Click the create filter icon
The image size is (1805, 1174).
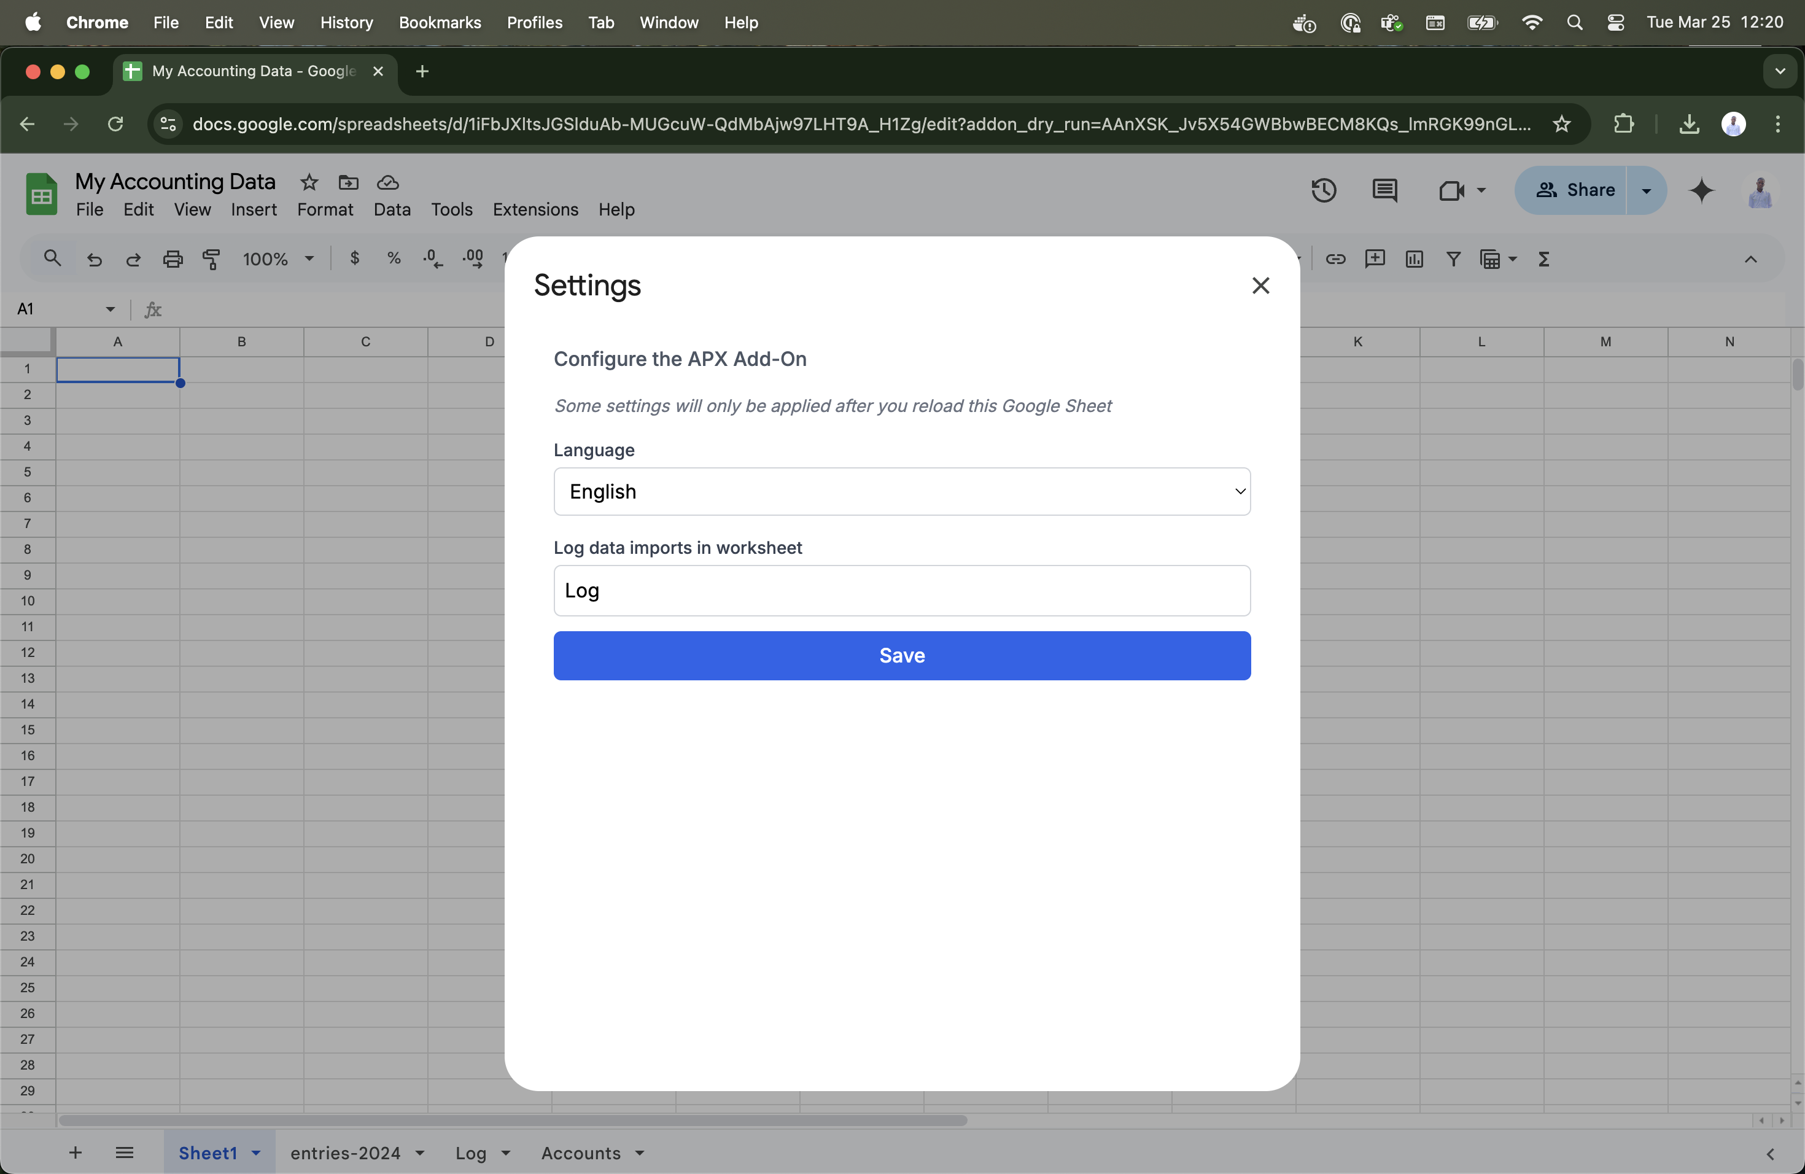[x=1453, y=259]
